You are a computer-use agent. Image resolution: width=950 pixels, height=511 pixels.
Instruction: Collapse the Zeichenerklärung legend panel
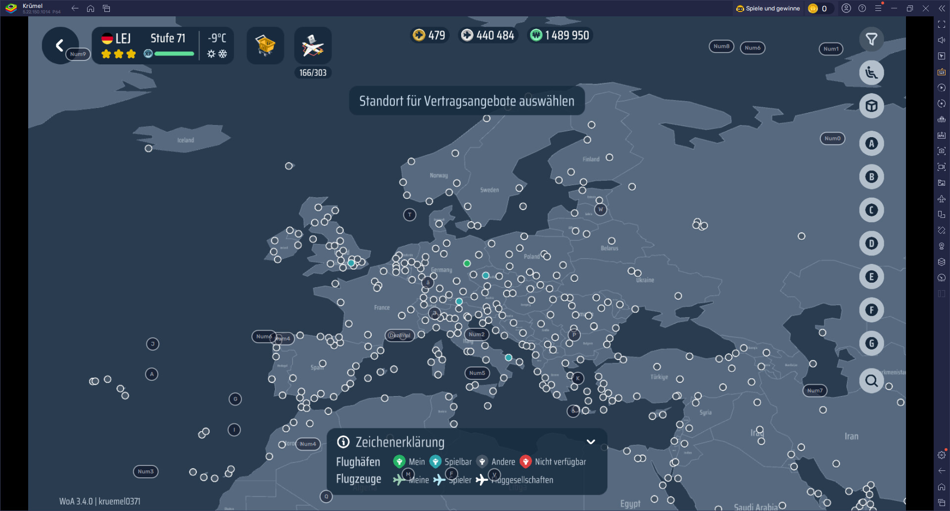tap(591, 442)
